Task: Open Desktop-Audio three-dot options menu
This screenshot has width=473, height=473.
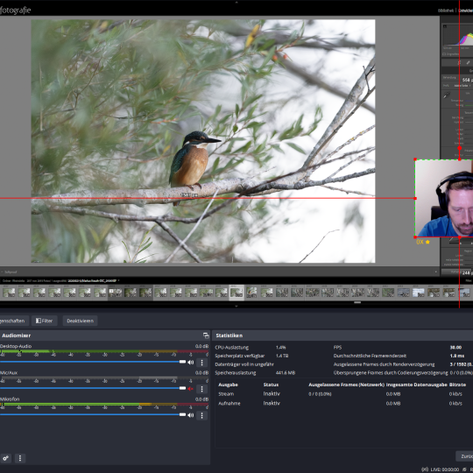Action: tap(201, 363)
